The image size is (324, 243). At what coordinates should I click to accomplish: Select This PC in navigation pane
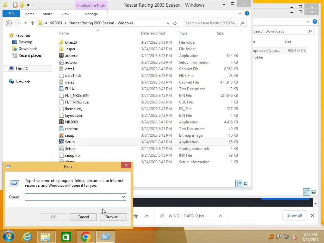(22, 68)
